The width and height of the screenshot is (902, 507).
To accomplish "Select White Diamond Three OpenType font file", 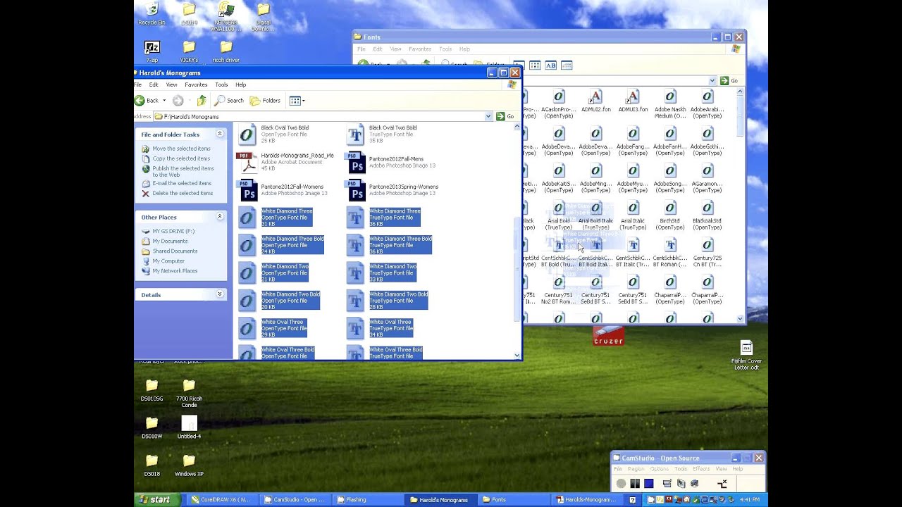I will (x=276, y=217).
